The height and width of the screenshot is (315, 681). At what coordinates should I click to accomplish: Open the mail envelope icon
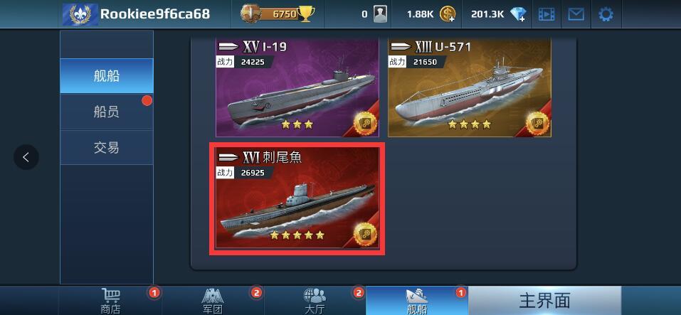tap(576, 14)
